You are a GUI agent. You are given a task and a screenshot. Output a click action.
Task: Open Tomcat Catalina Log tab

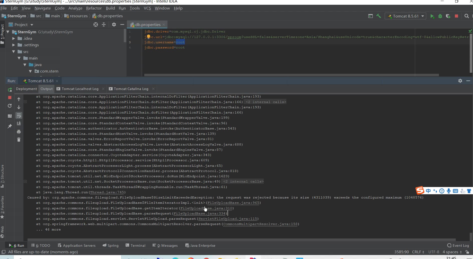[x=131, y=89]
